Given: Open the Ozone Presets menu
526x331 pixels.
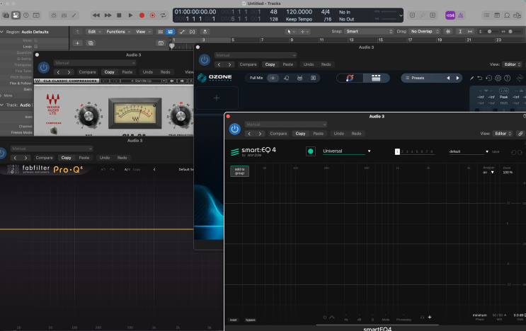Looking at the screenshot, I should 418,78.
